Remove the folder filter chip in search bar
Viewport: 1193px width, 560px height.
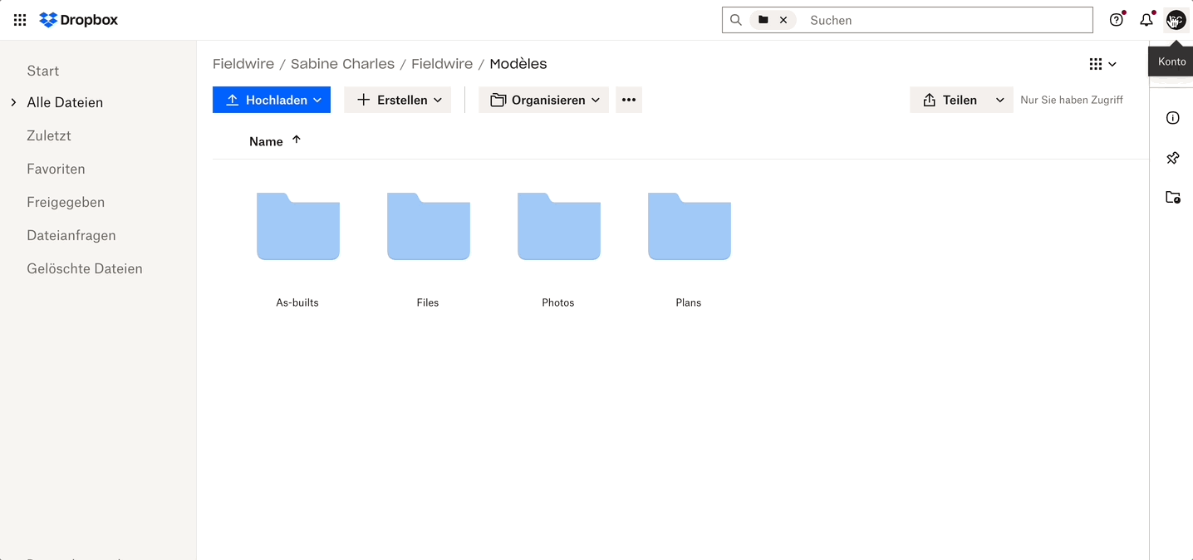coord(785,19)
